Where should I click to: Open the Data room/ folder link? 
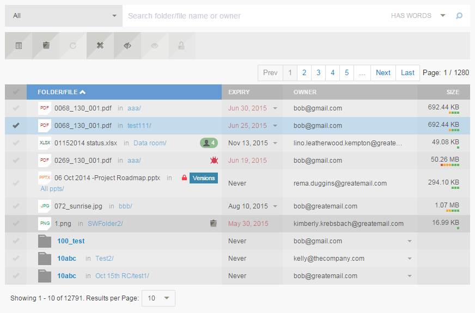click(x=150, y=143)
